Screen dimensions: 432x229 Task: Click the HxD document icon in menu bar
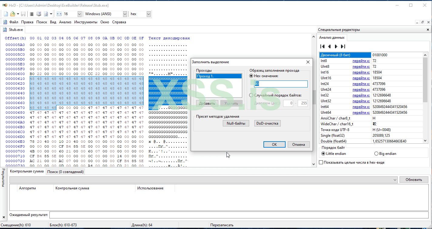[5, 22]
